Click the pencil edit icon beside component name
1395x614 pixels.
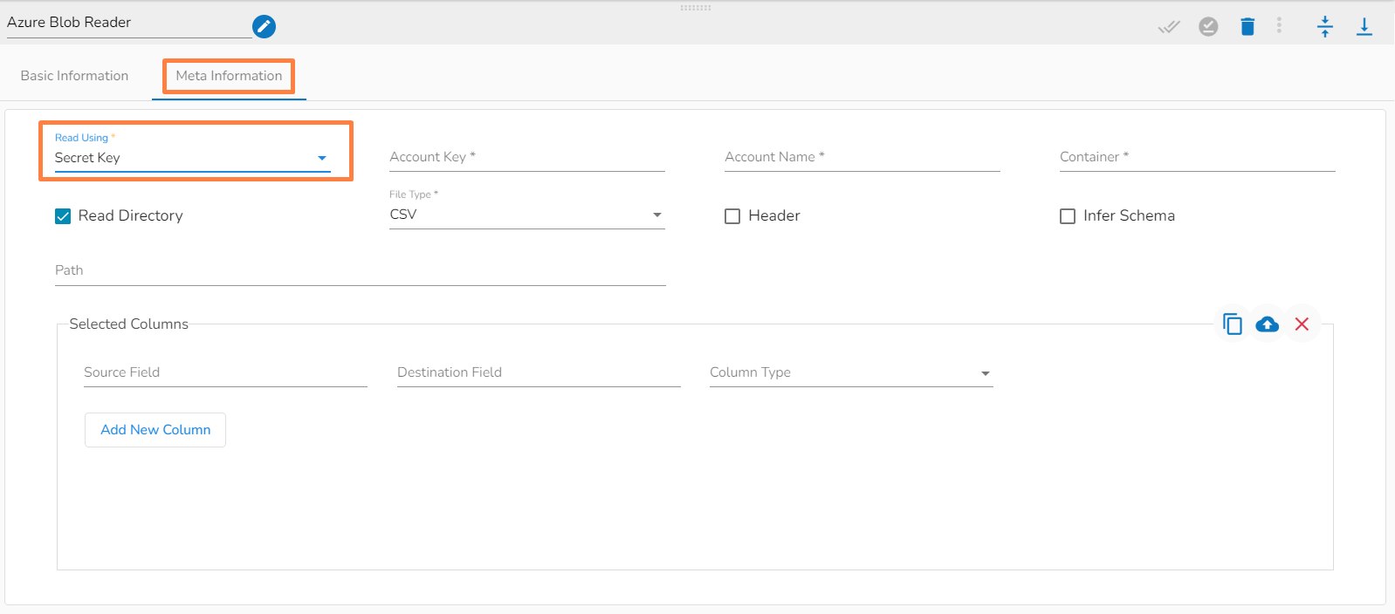point(264,27)
